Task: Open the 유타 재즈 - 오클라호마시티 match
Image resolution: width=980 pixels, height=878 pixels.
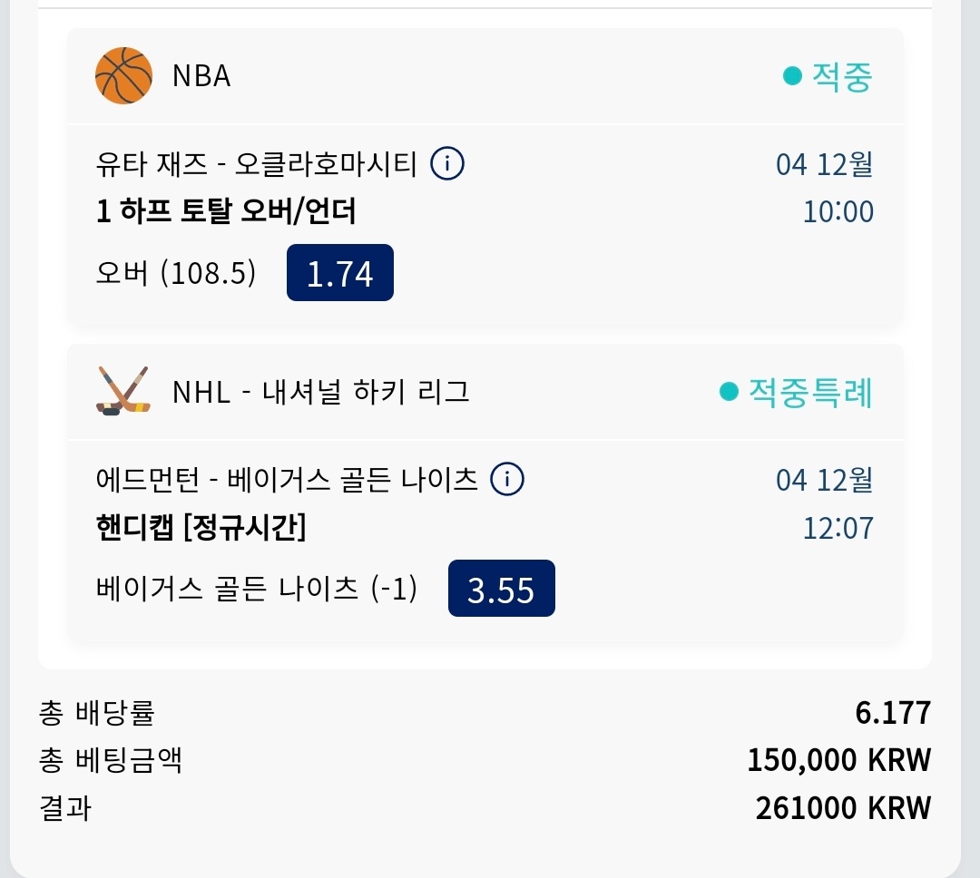Action: (x=256, y=164)
